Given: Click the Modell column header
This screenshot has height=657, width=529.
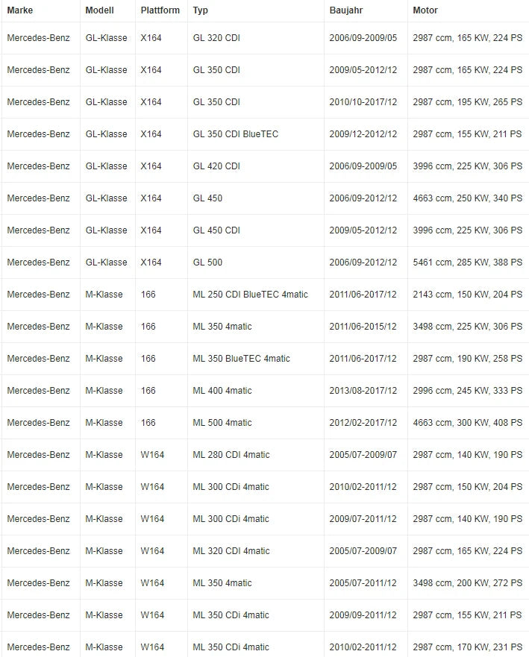Looking at the screenshot, I should point(99,10).
